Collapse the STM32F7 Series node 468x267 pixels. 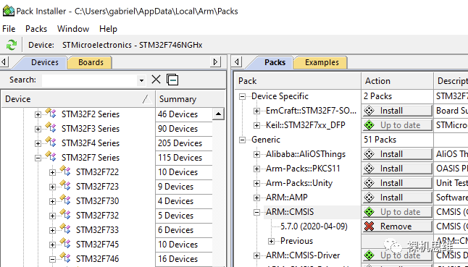pos(38,158)
